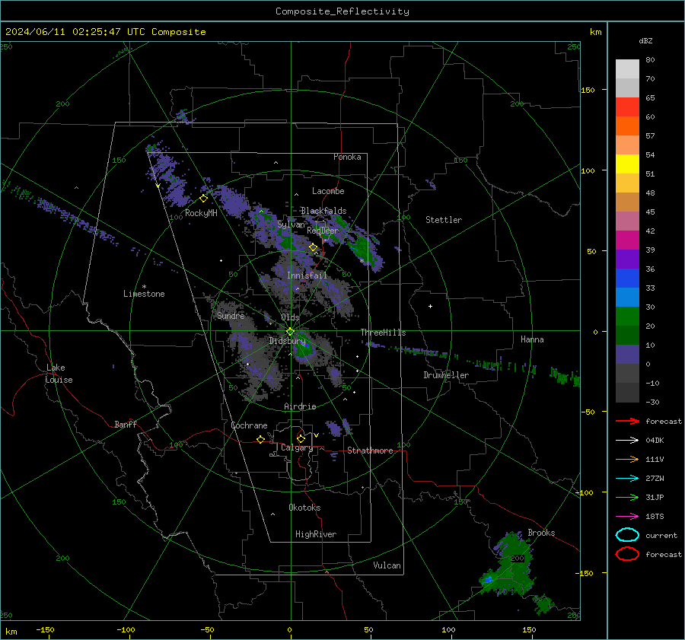Select the orange 111V arrow icon
The height and width of the screenshot is (640, 685).
(627, 459)
